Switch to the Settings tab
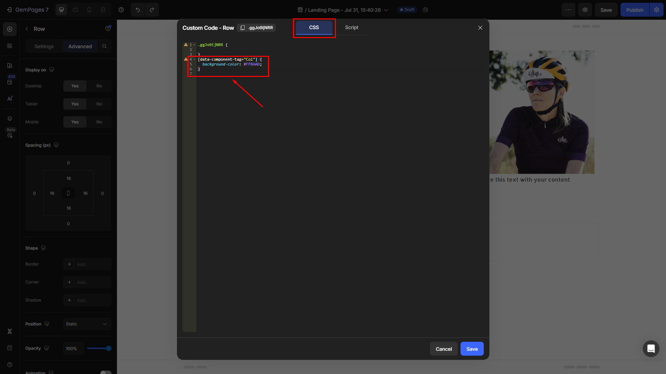 [x=44, y=46]
